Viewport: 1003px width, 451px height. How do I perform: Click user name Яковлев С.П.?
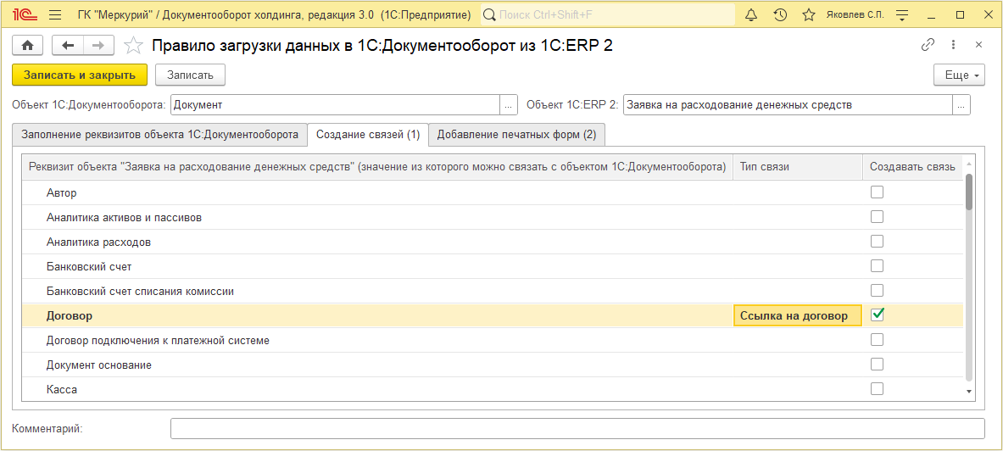coord(855,14)
